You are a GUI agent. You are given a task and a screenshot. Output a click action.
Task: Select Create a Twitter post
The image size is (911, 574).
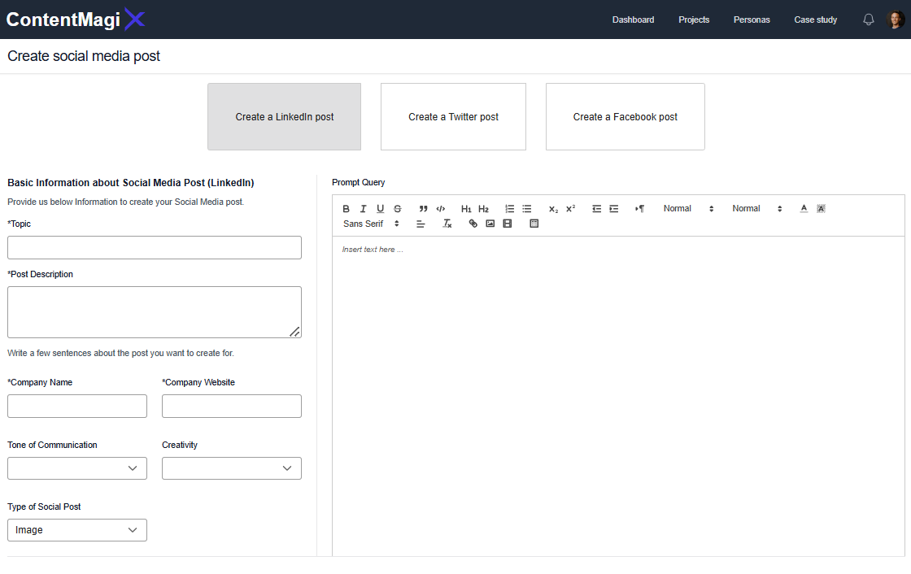click(453, 117)
